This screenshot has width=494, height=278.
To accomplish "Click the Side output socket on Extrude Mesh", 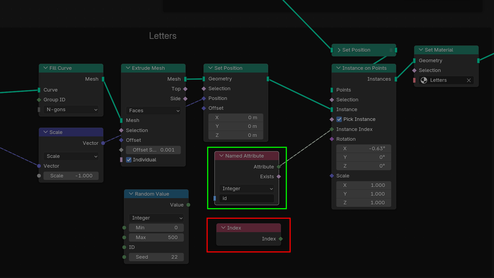I will coord(186,99).
